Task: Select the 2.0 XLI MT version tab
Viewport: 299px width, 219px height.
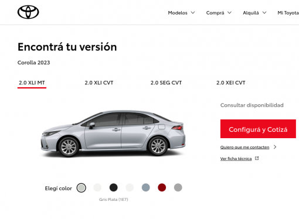Action: point(32,83)
